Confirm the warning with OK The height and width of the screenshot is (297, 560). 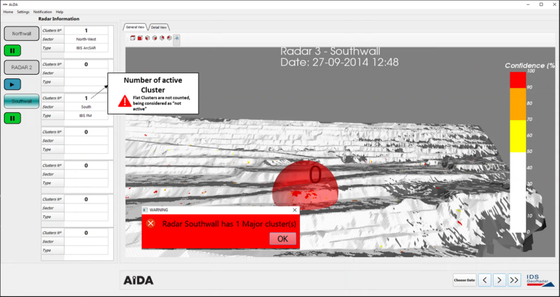point(283,239)
